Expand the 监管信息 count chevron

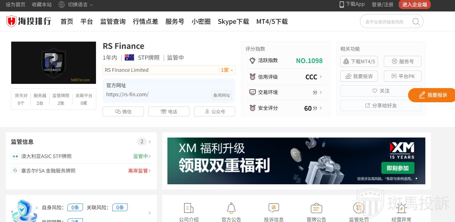tap(150, 142)
